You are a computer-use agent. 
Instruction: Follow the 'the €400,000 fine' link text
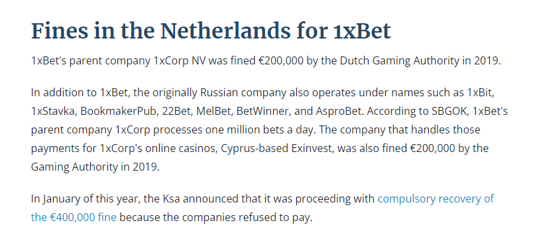click(74, 217)
